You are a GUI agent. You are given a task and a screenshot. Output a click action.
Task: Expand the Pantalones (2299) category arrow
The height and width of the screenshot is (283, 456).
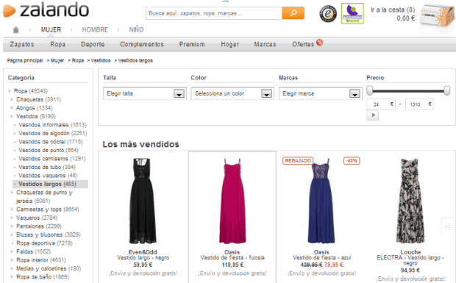point(12,226)
